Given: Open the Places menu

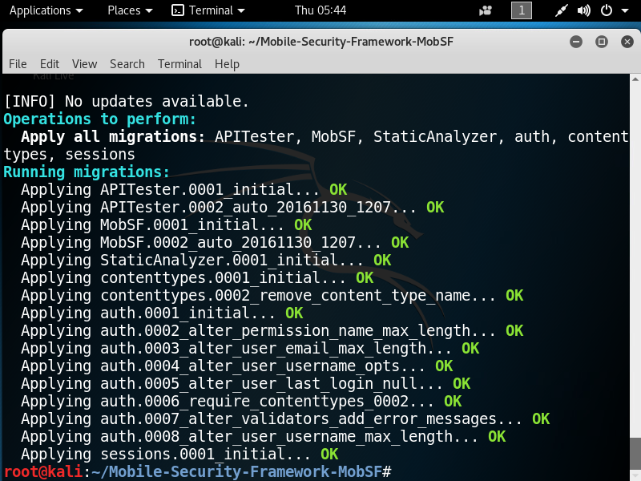Looking at the screenshot, I should pyautogui.click(x=130, y=10).
